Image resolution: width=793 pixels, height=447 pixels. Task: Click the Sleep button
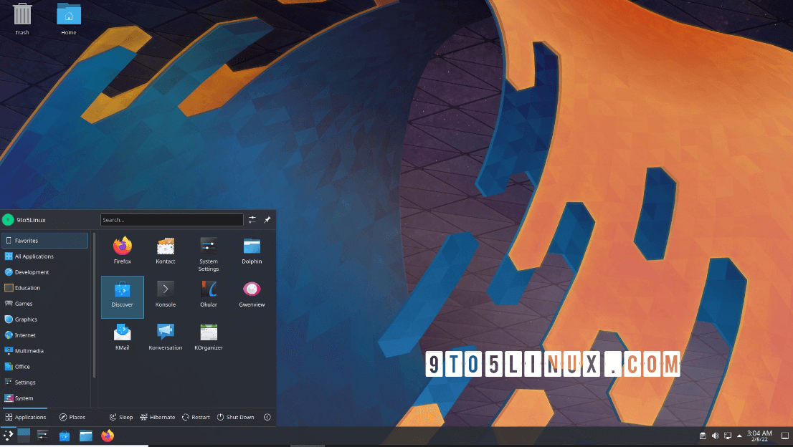tap(121, 417)
